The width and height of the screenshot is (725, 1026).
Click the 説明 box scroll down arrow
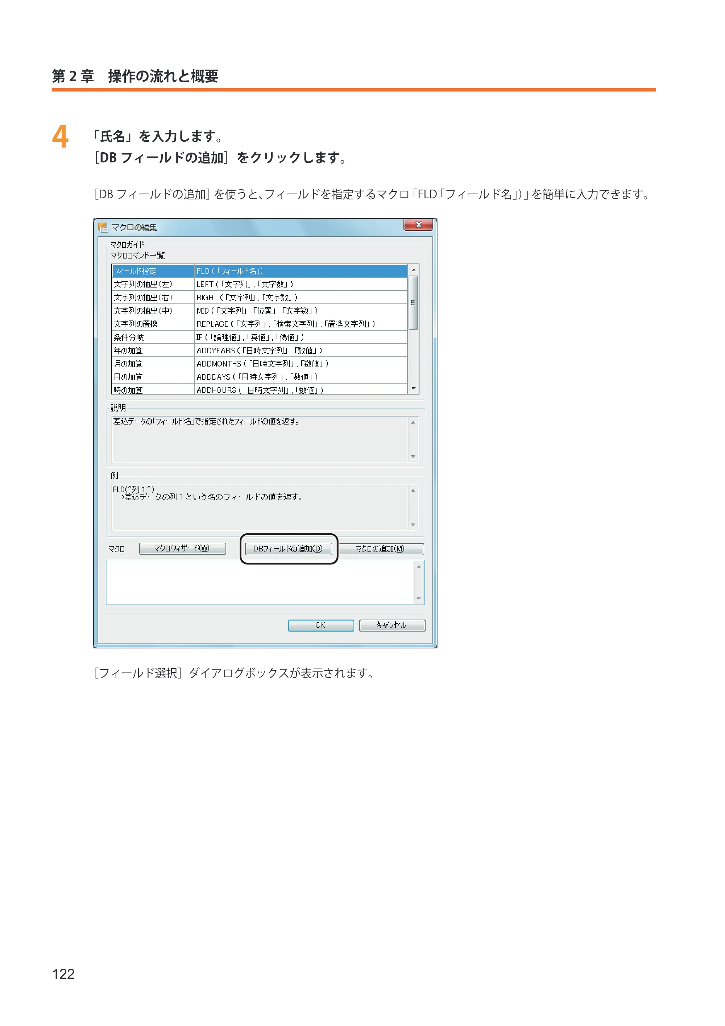click(x=413, y=457)
